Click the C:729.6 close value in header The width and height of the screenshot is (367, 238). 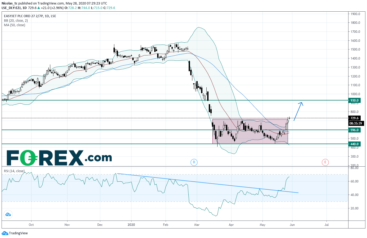109,8
